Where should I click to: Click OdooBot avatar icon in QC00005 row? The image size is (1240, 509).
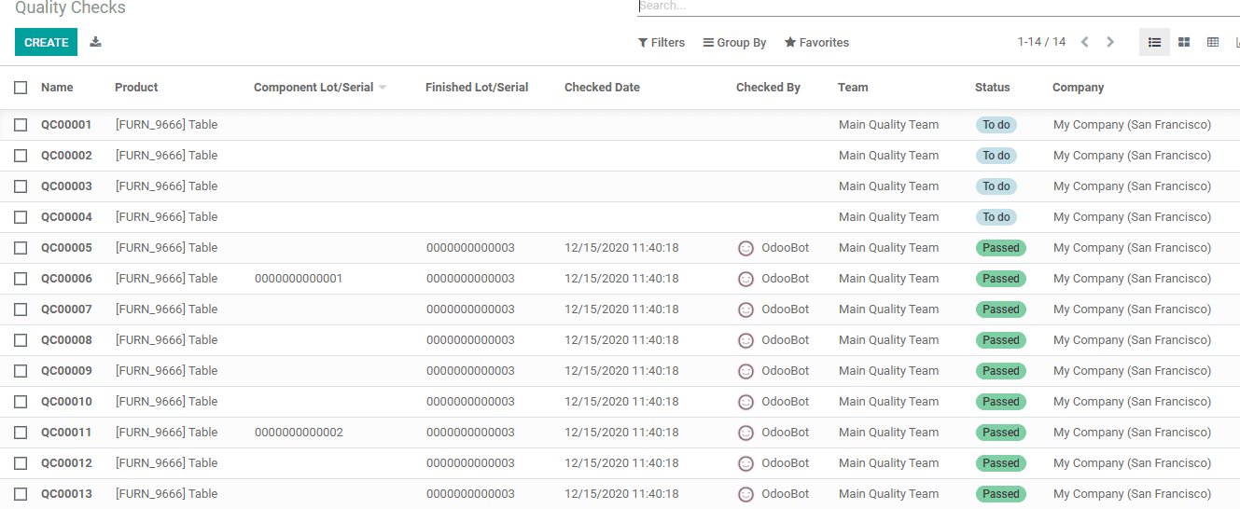coord(745,249)
